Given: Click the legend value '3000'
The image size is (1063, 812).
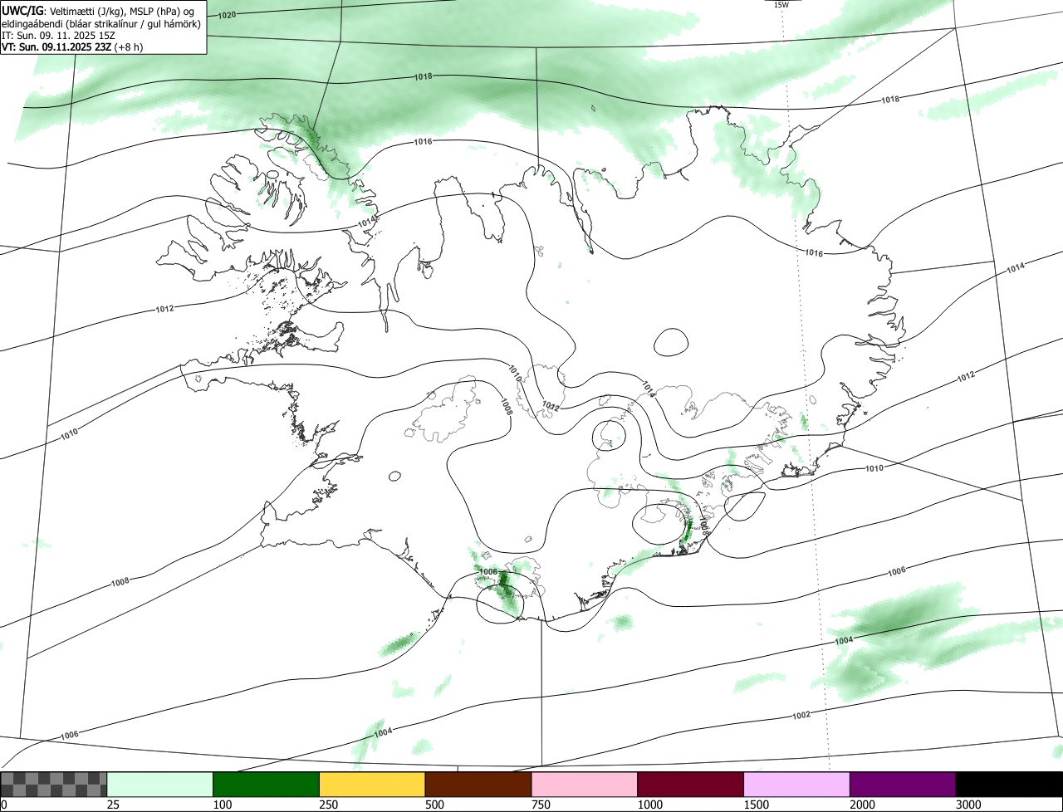Looking at the screenshot, I should click(x=969, y=805).
